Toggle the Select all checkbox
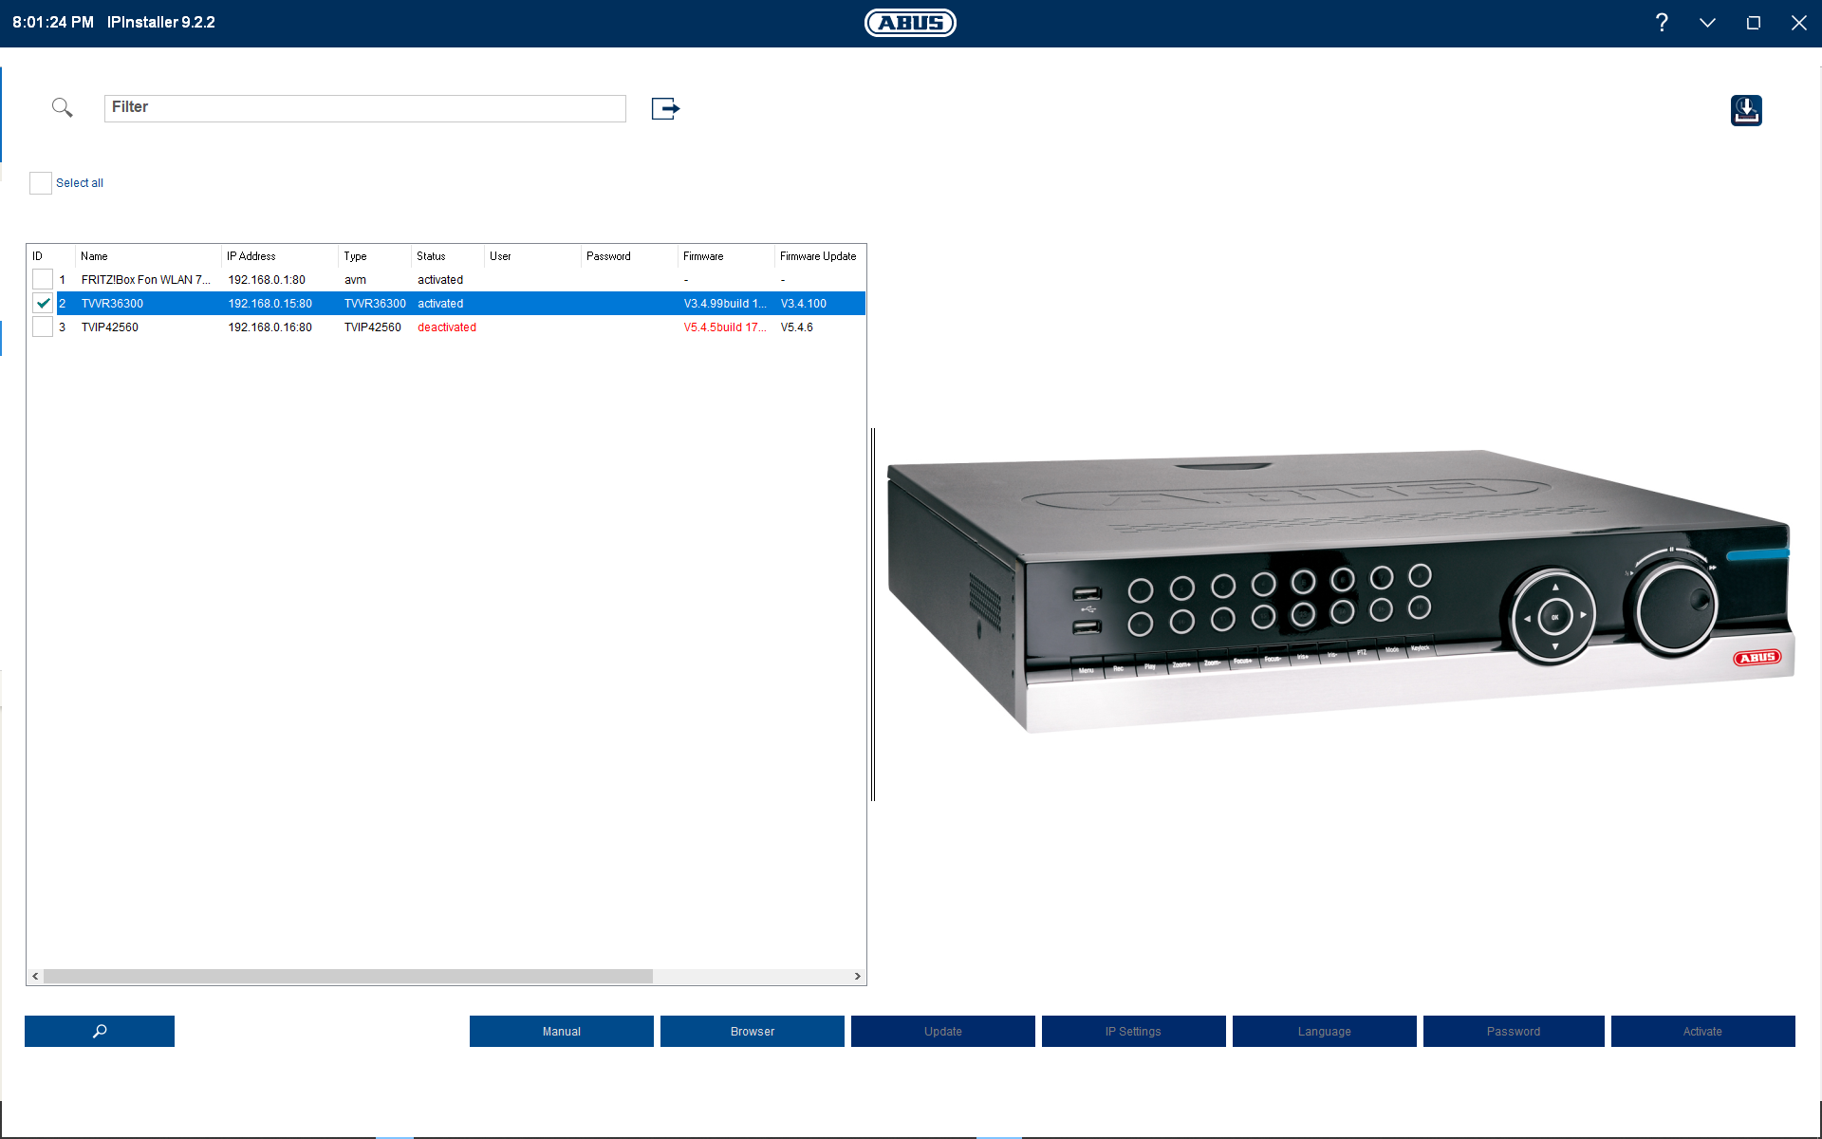1822x1139 pixels. [41, 183]
